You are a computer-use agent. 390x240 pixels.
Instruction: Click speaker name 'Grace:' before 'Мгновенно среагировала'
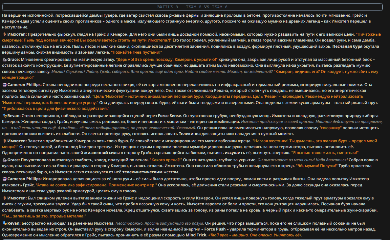coord(13,60)
